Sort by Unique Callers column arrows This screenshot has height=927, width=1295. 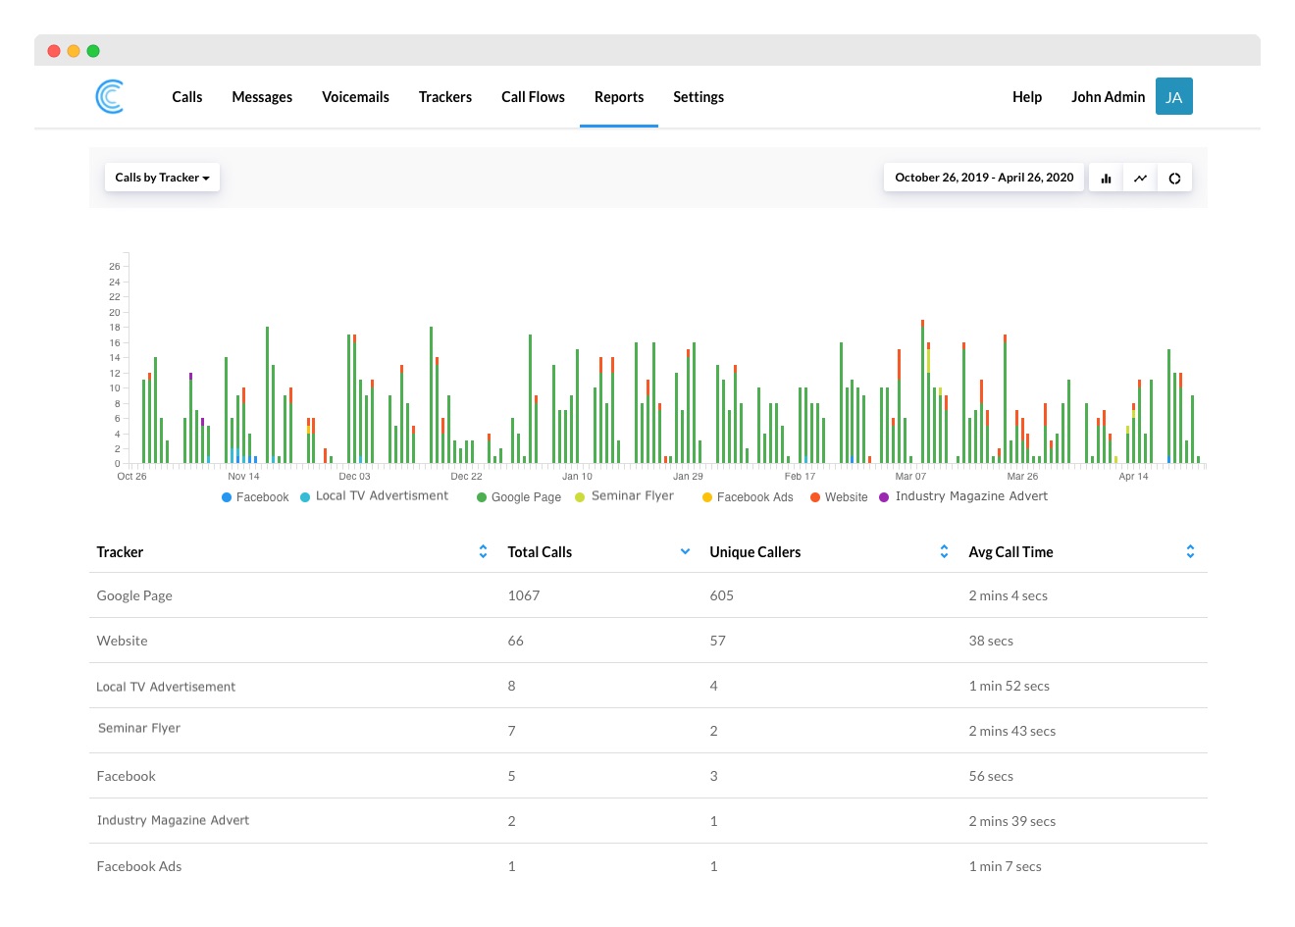[944, 552]
